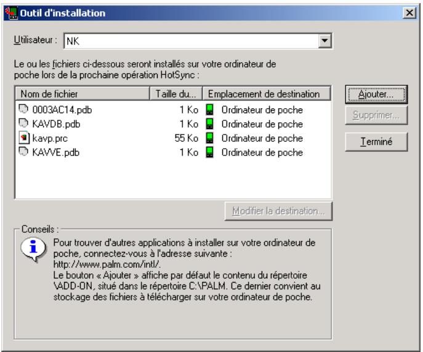Sort by the Nom de fichier column header
Image resolution: width=423 pixels, height=352 pixels.
(x=83, y=94)
